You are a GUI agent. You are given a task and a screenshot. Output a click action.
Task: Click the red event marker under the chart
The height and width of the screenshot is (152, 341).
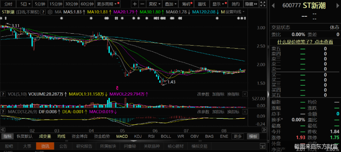pos(117,88)
